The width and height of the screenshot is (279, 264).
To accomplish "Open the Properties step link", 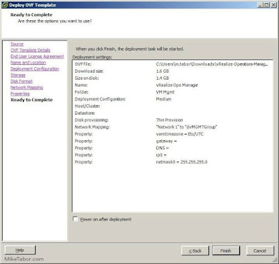I will click(20, 94).
